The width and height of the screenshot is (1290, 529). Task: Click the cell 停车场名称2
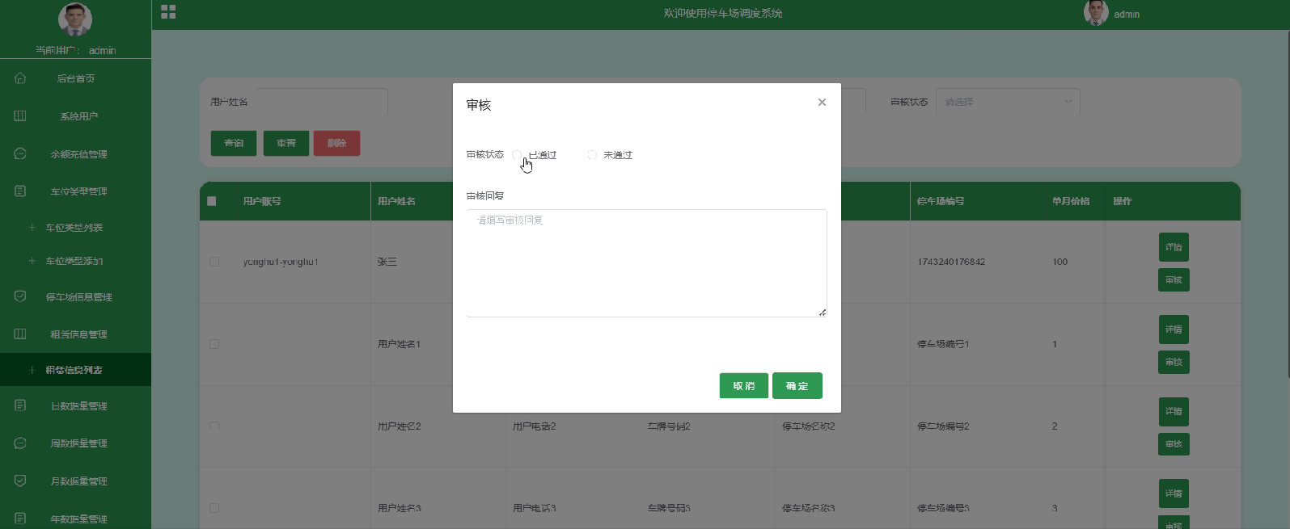(x=809, y=426)
